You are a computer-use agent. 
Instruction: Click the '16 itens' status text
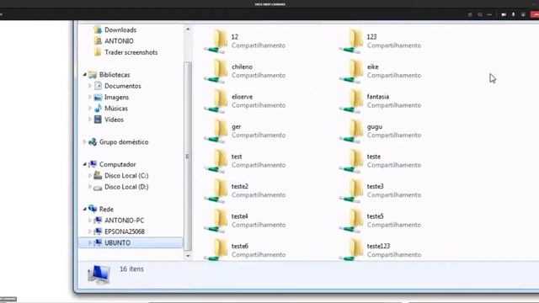[x=131, y=269]
